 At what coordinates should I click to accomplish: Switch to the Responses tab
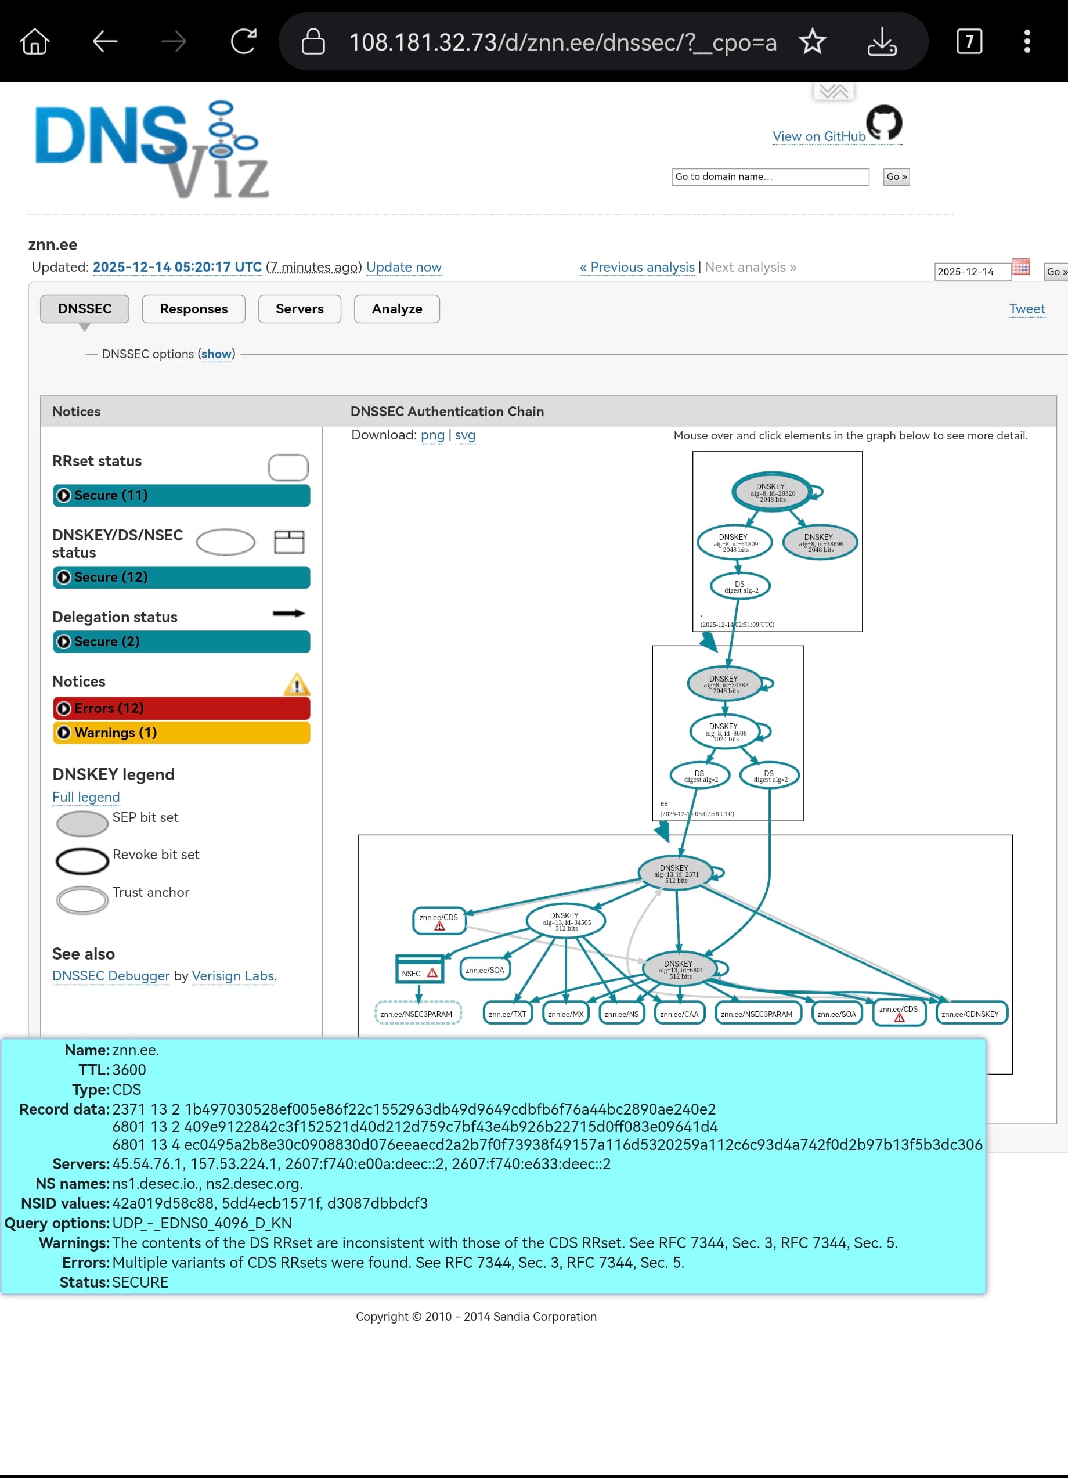(x=193, y=309)
